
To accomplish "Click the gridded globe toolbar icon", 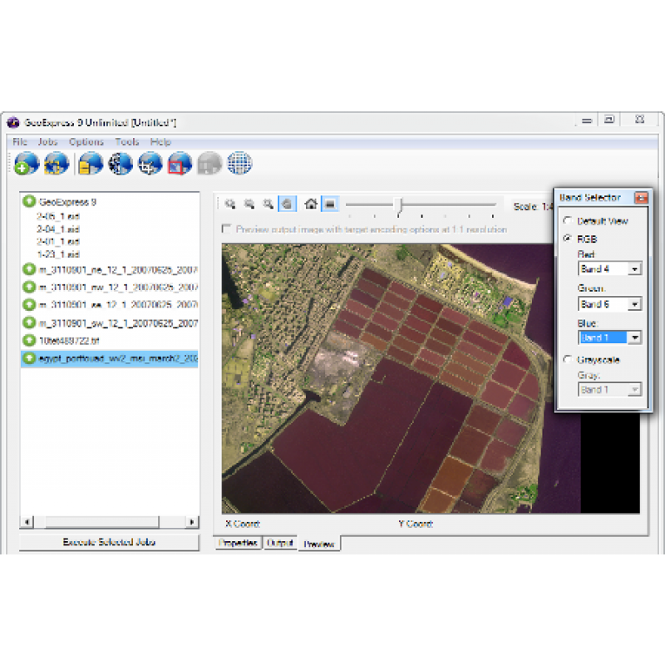I will click(x=238, y=163).
